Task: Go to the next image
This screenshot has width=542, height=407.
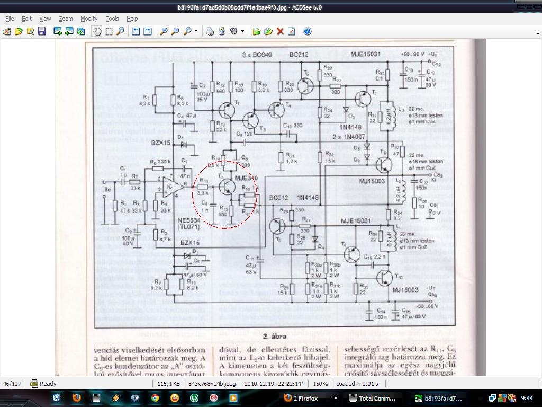Action: pyautogui.click(x=69, y=31)
